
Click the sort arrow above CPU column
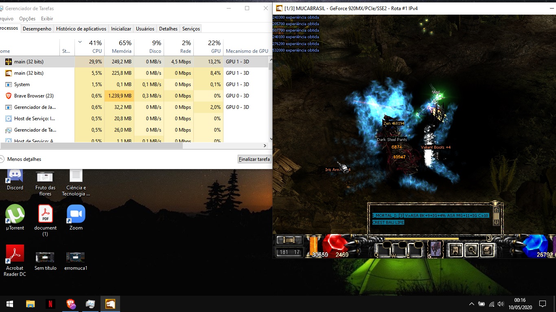pos(80,42)
